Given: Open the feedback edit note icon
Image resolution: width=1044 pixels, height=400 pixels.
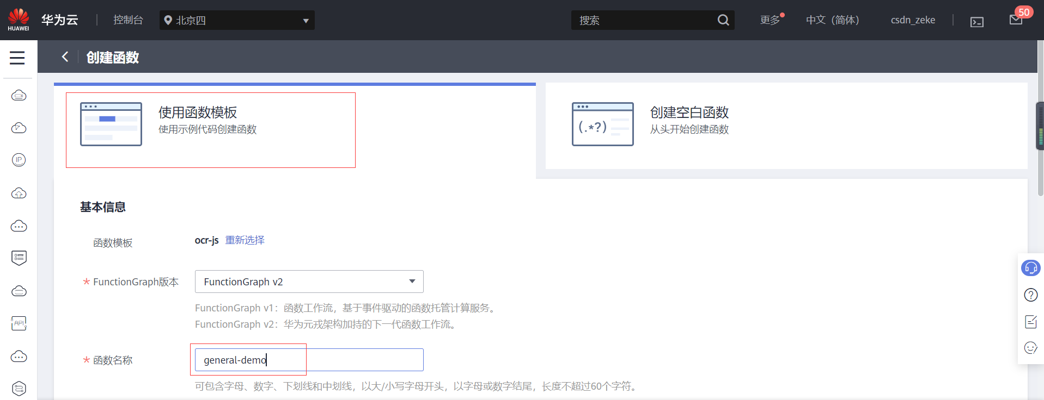Looking at the screenshot, I should pyautogui.click(x=1031, y=322).
